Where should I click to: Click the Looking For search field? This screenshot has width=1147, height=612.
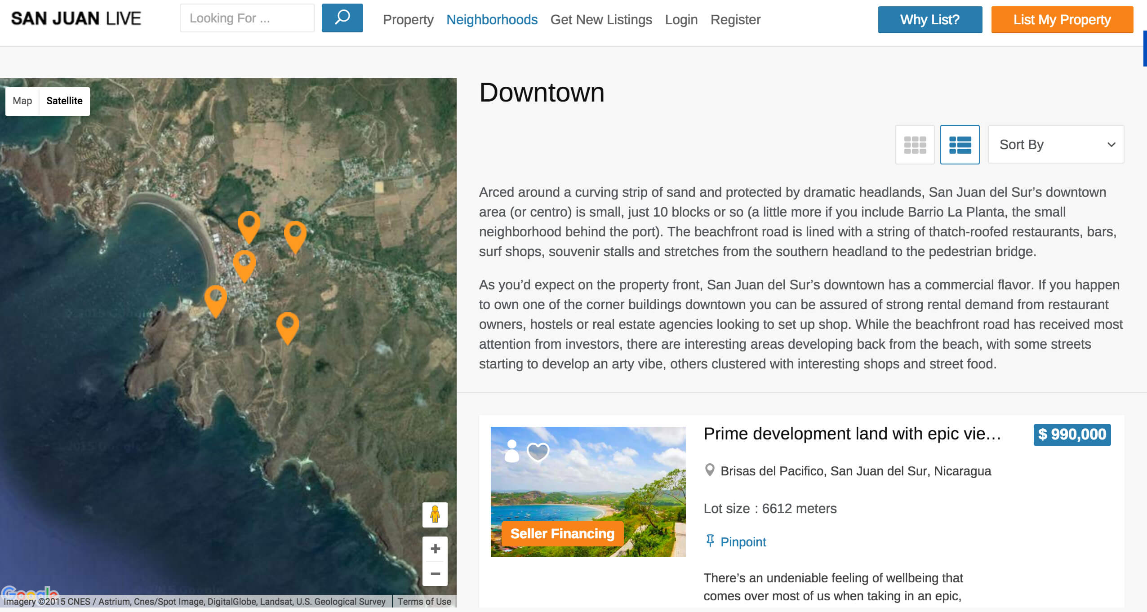point(247,18)
